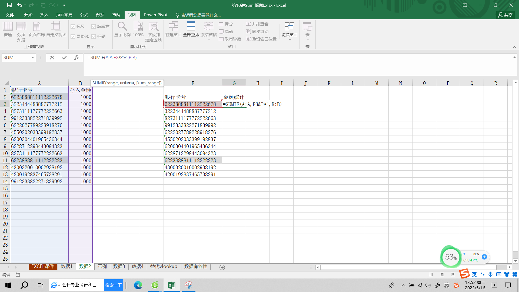Open the Zoom (显示比例) dialog
This screenshot has width=519, height=292.
[x=122, y=29]
